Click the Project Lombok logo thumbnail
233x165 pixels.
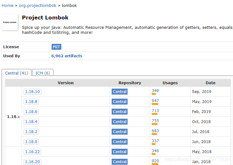tap(10, 22)
